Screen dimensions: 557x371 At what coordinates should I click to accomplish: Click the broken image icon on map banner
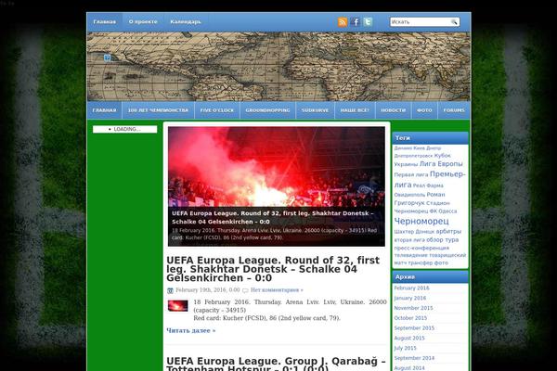(x=108, y=58)
